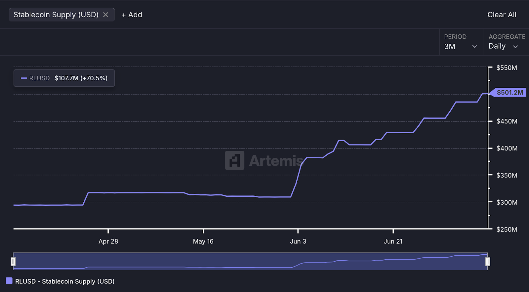Click RLUSD $107.7M (+70.5%) tooltip box
Image resolution: width=529 pixels, height=292 pixels.
(x=64, y=78)
